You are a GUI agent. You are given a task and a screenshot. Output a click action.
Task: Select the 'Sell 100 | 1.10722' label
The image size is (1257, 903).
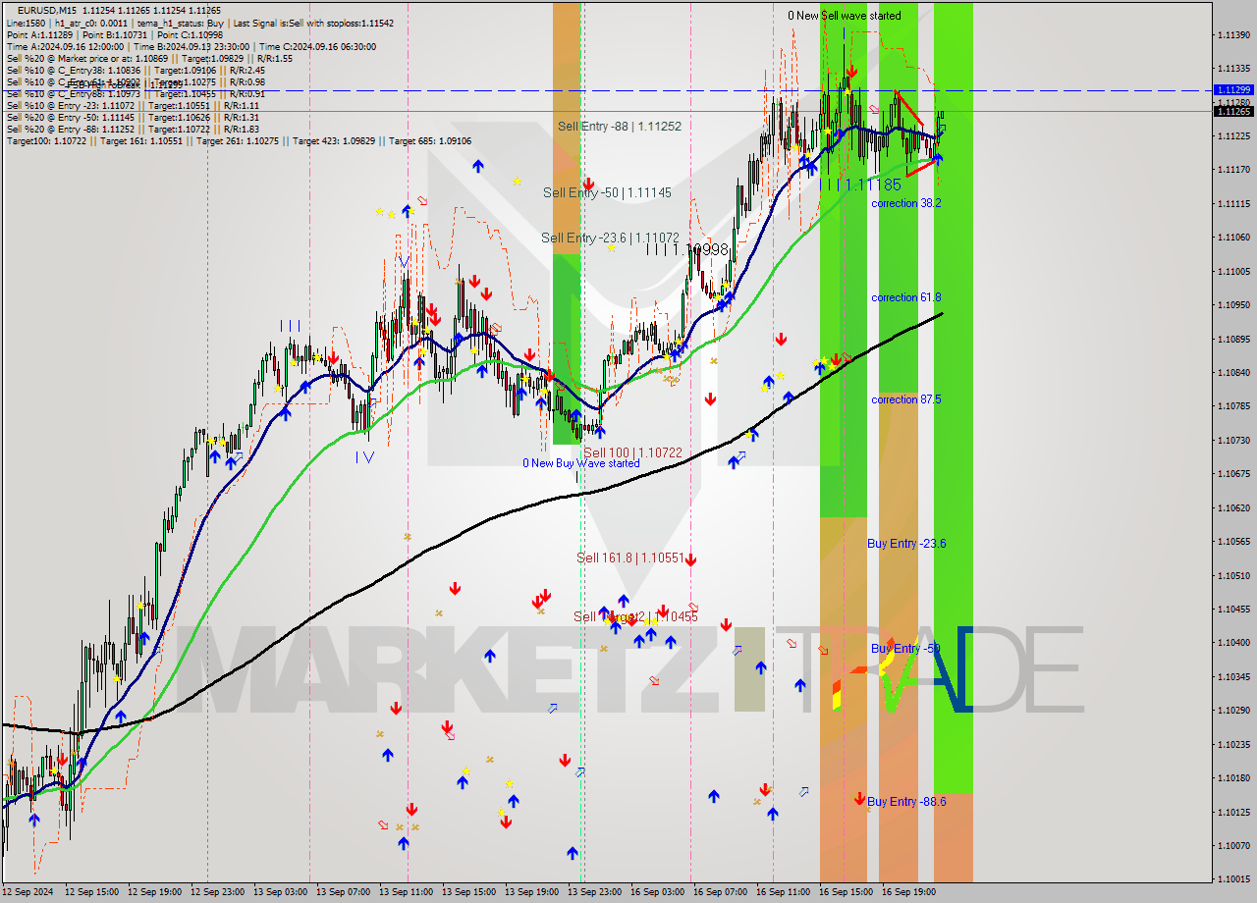click(632, 452)
